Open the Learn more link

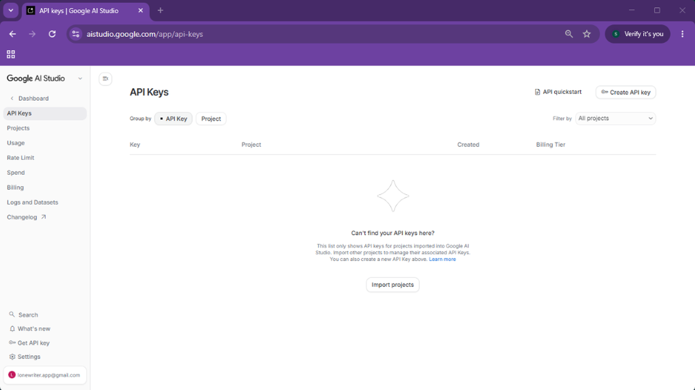coord(442,259)
